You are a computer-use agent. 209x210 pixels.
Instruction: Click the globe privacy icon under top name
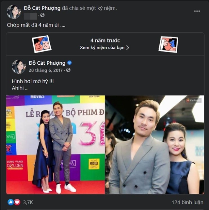(x=42, y=15)
